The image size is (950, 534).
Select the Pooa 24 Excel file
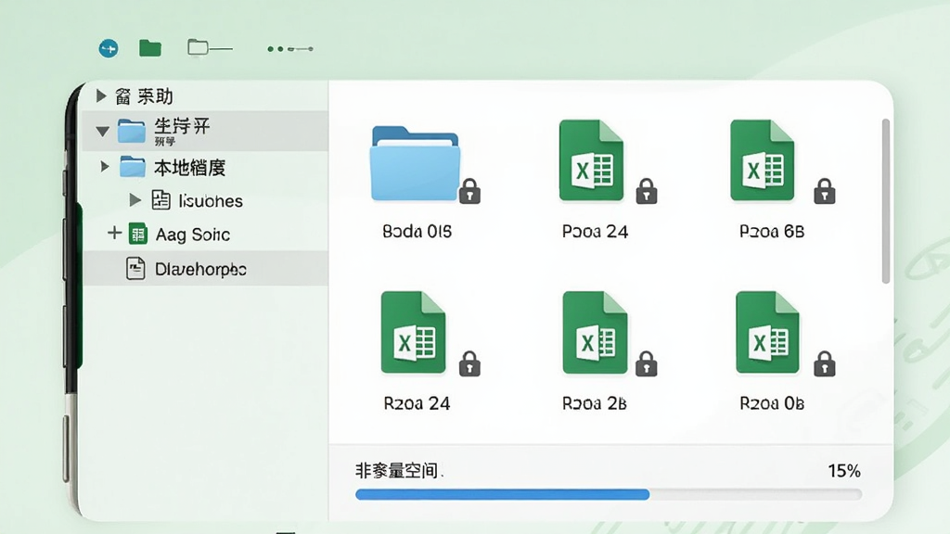tap(591, 160)
